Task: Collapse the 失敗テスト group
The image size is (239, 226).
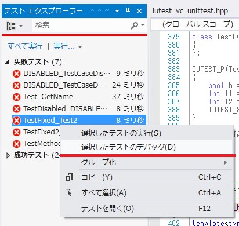Action: [x=7, y=62]
